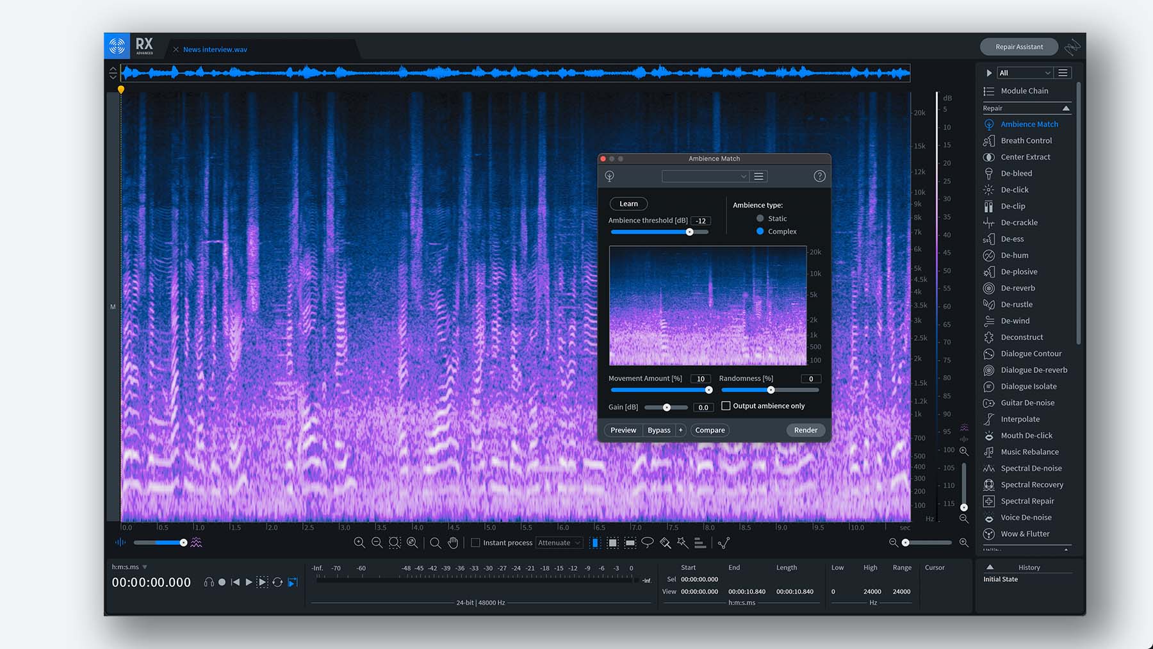Click the Learn button

coord(628,204)
